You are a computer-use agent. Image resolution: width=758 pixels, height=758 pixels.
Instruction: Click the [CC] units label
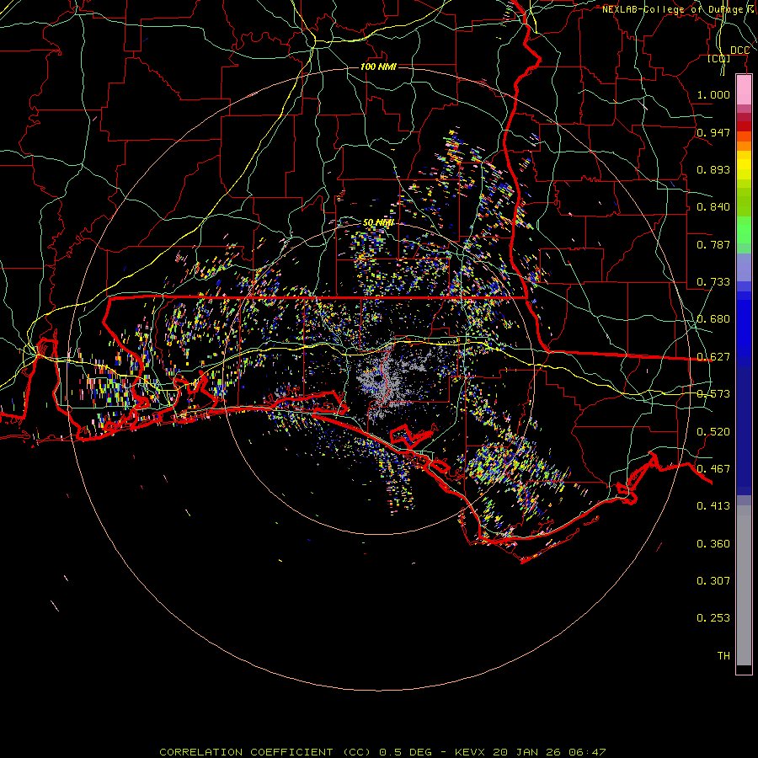click(x=719, y=58)
